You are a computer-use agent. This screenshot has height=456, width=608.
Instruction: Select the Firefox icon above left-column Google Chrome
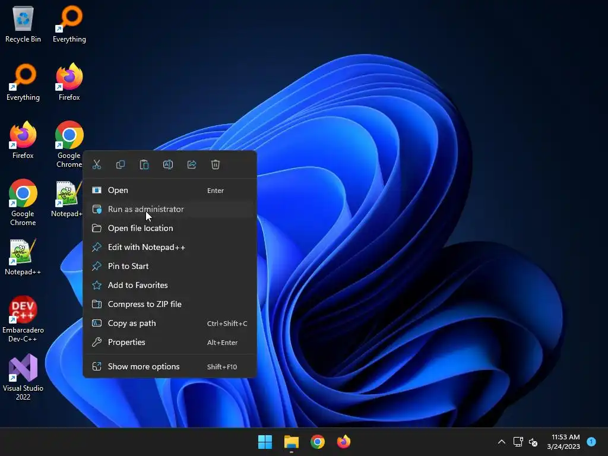pos(23,141)
